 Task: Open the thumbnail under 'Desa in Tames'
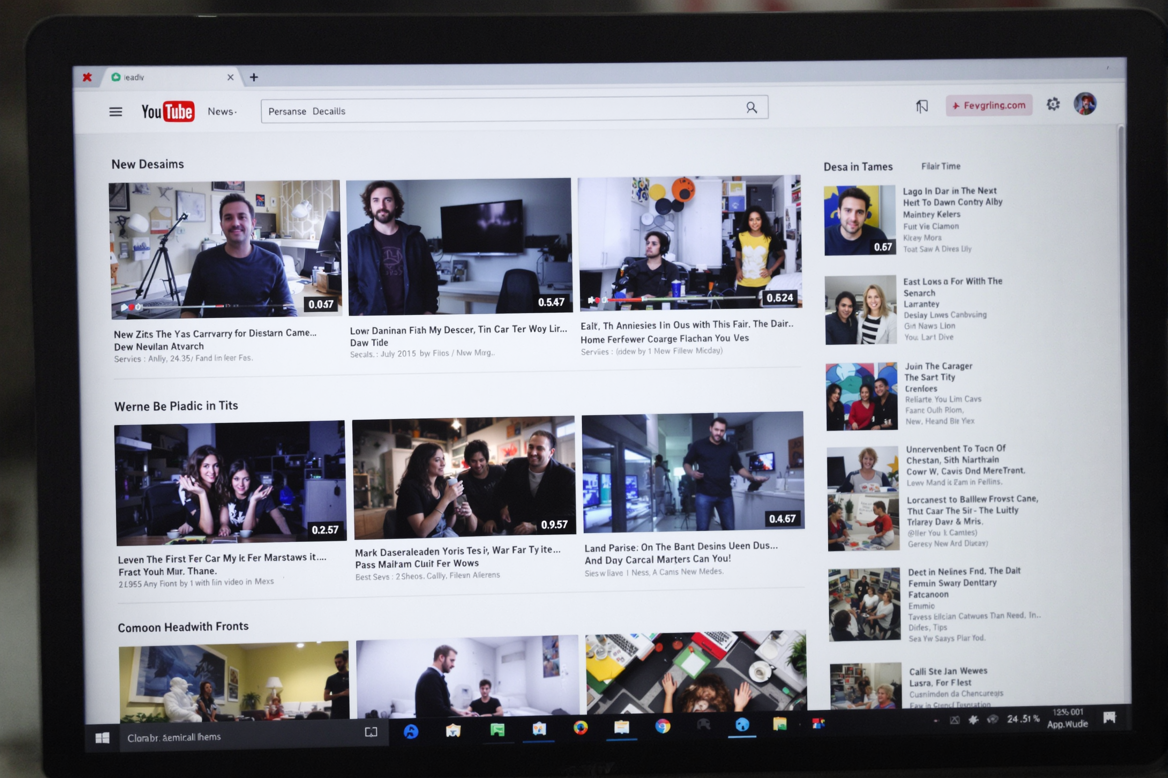pos(860,219)
